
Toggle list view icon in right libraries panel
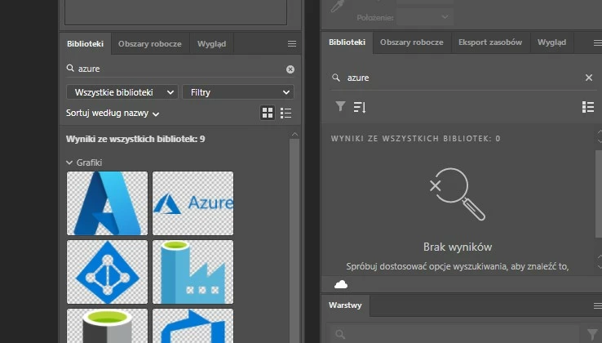[x=588, y=107]
